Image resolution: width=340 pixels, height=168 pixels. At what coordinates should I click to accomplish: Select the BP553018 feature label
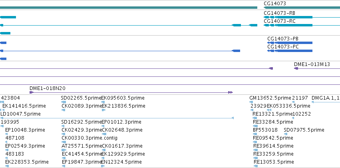(x=265, y=130)
